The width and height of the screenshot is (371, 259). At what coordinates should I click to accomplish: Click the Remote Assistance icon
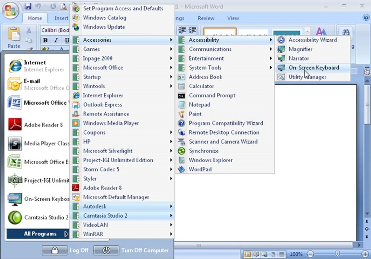(x=76, y=114)
